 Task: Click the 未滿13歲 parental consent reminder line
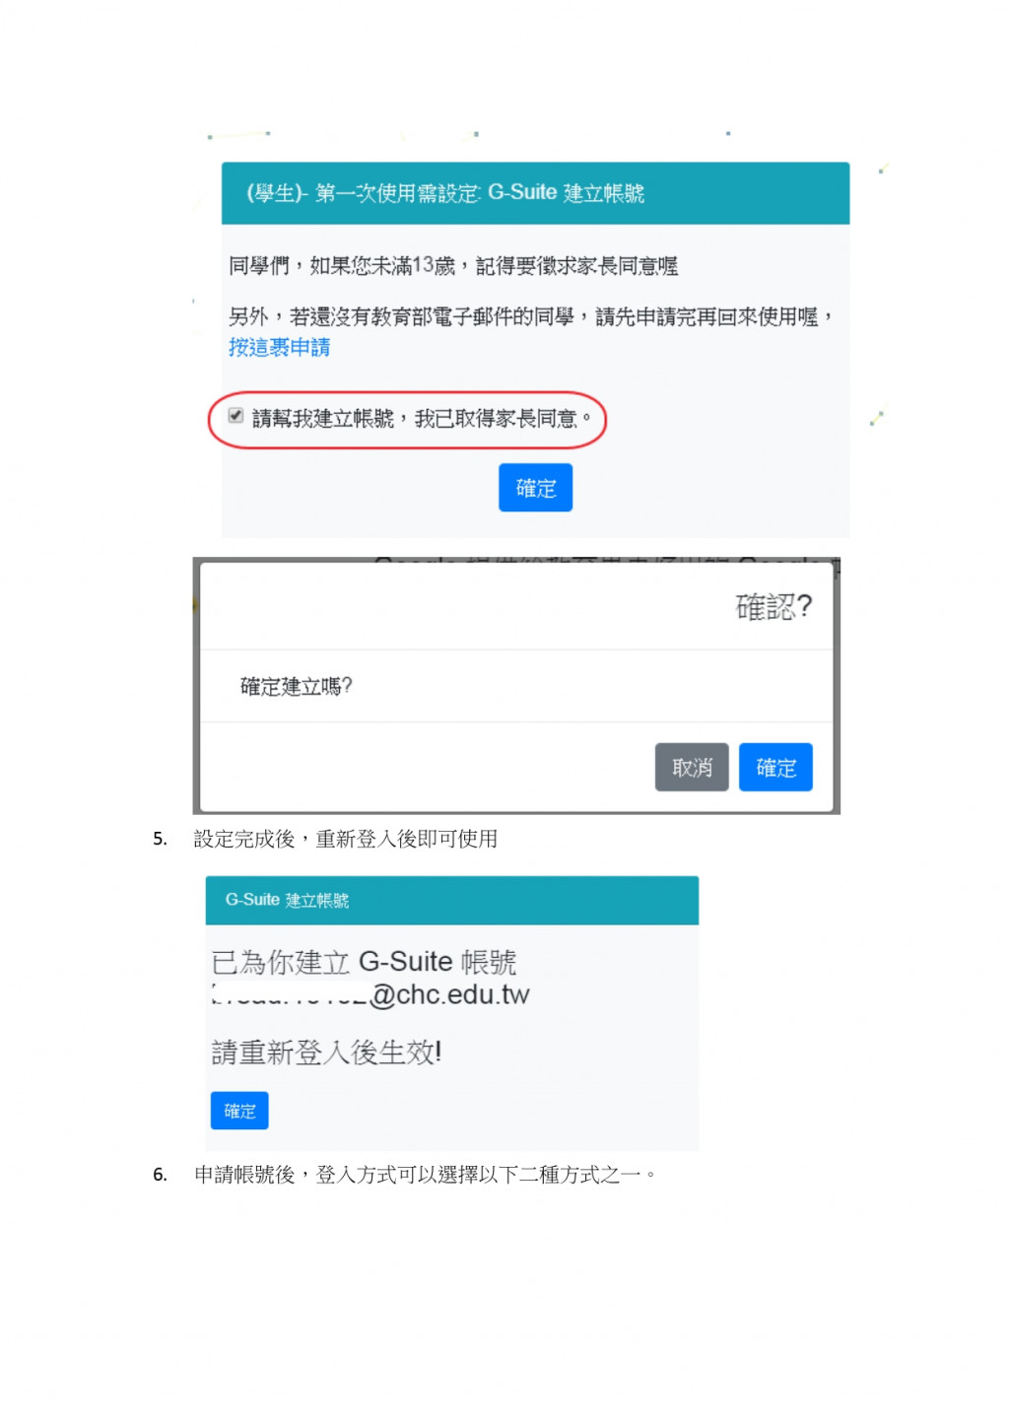453,266
